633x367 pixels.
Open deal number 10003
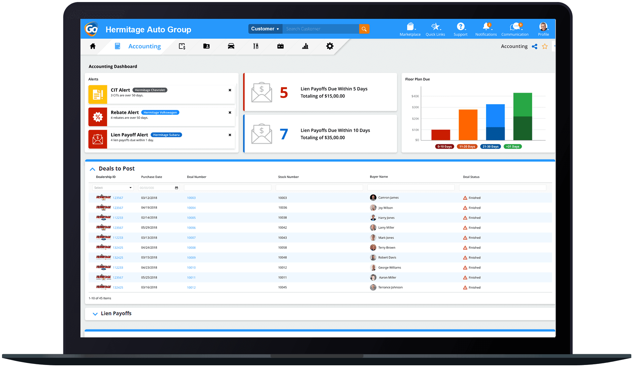(x=191, y=198)
